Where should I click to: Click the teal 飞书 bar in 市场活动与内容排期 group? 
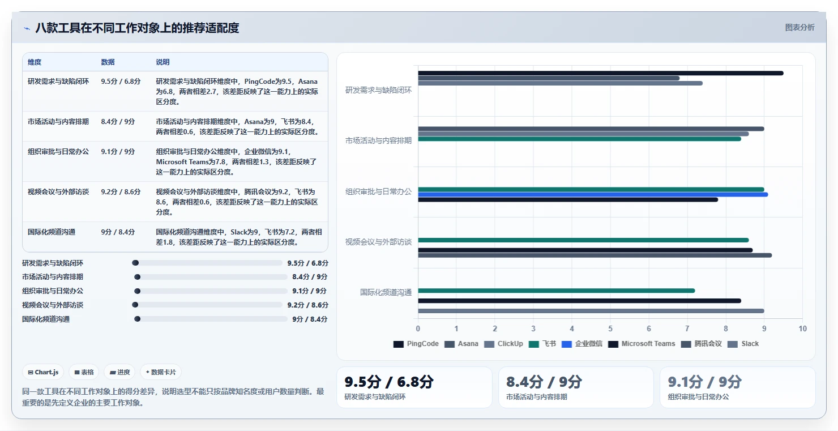point(579,139)
